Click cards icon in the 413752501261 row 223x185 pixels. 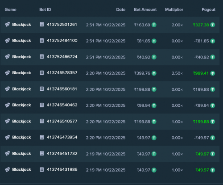tap(8, 24)
